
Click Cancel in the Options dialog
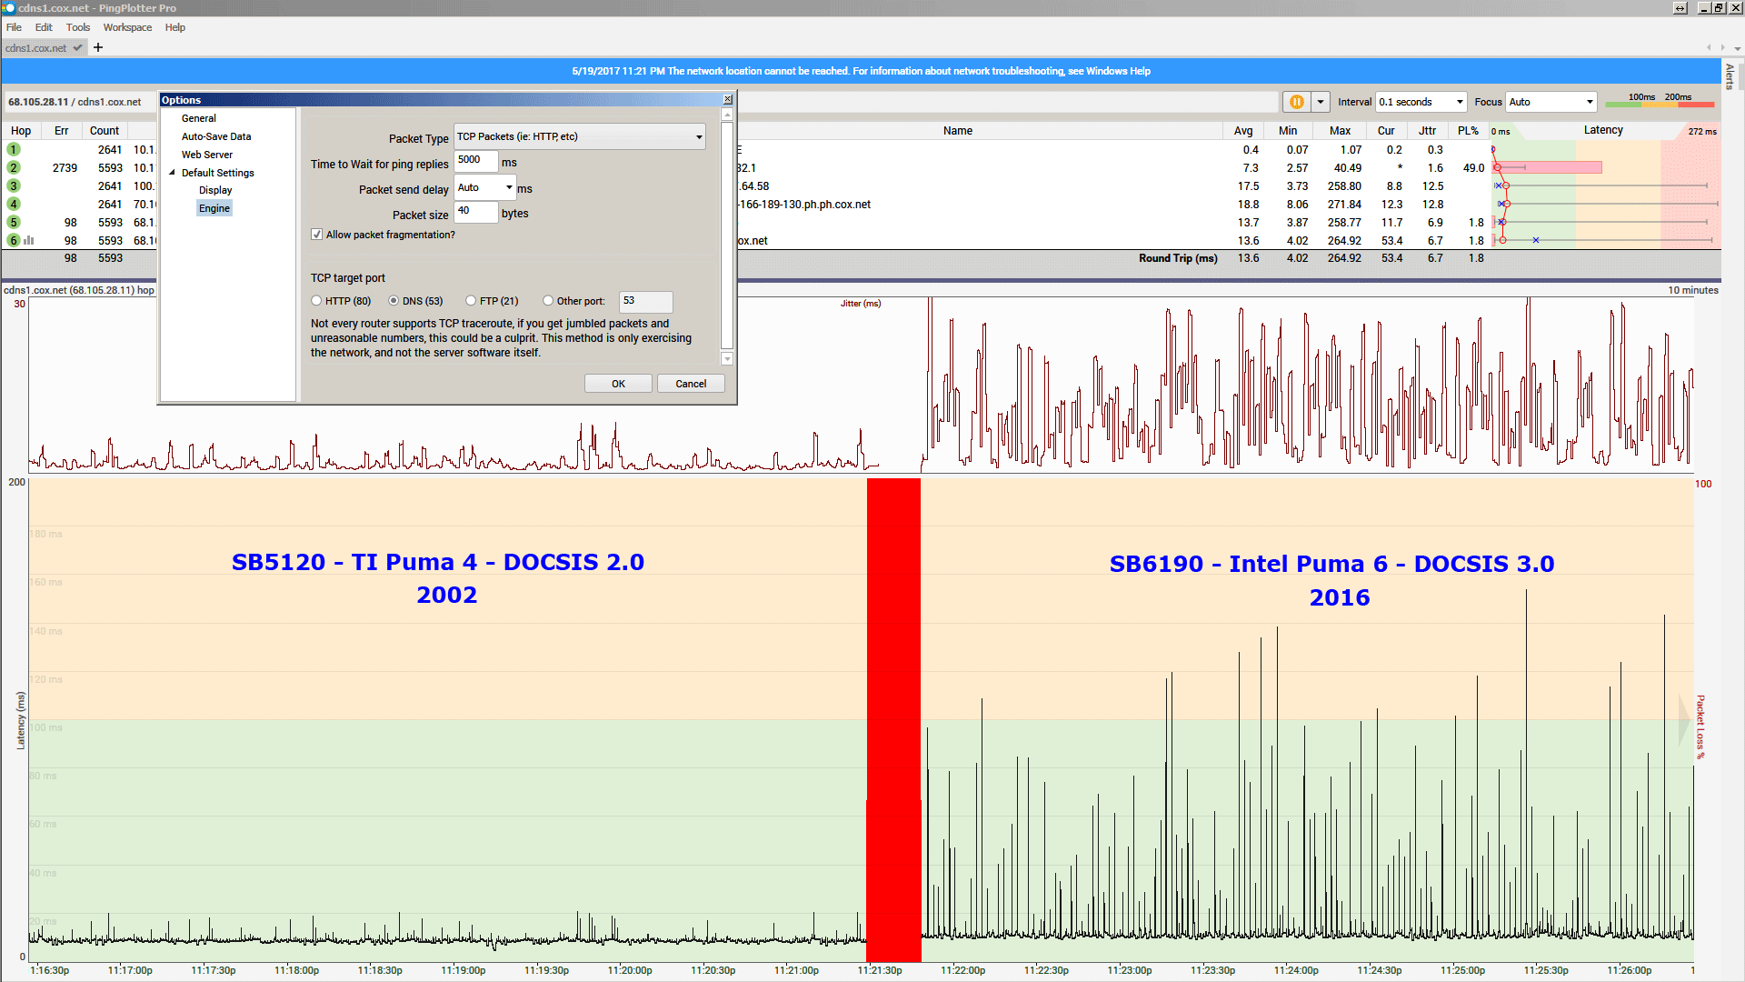[691, 384]
